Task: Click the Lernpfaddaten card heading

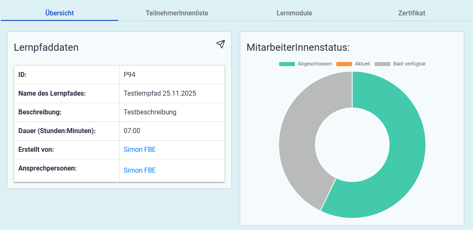Action: coord(46,47)
